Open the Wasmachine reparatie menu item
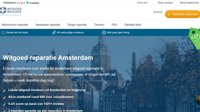Image resolution: width=200 pixels, height=112 pixels. [x=15, y=25]
